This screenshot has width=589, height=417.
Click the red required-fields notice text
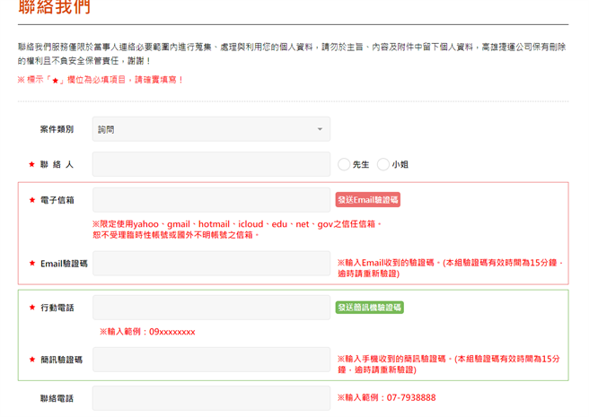[x=101, y=80]
